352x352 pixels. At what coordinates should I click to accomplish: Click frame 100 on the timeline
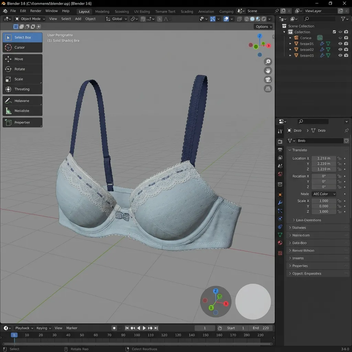[137, 334]
